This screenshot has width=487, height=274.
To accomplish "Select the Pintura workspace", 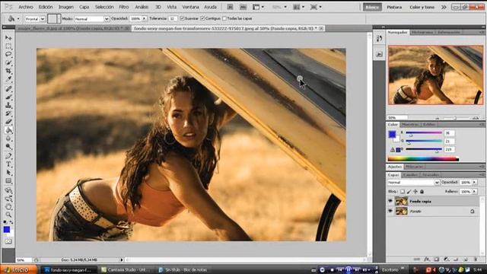I will click(x=394, y=7).
